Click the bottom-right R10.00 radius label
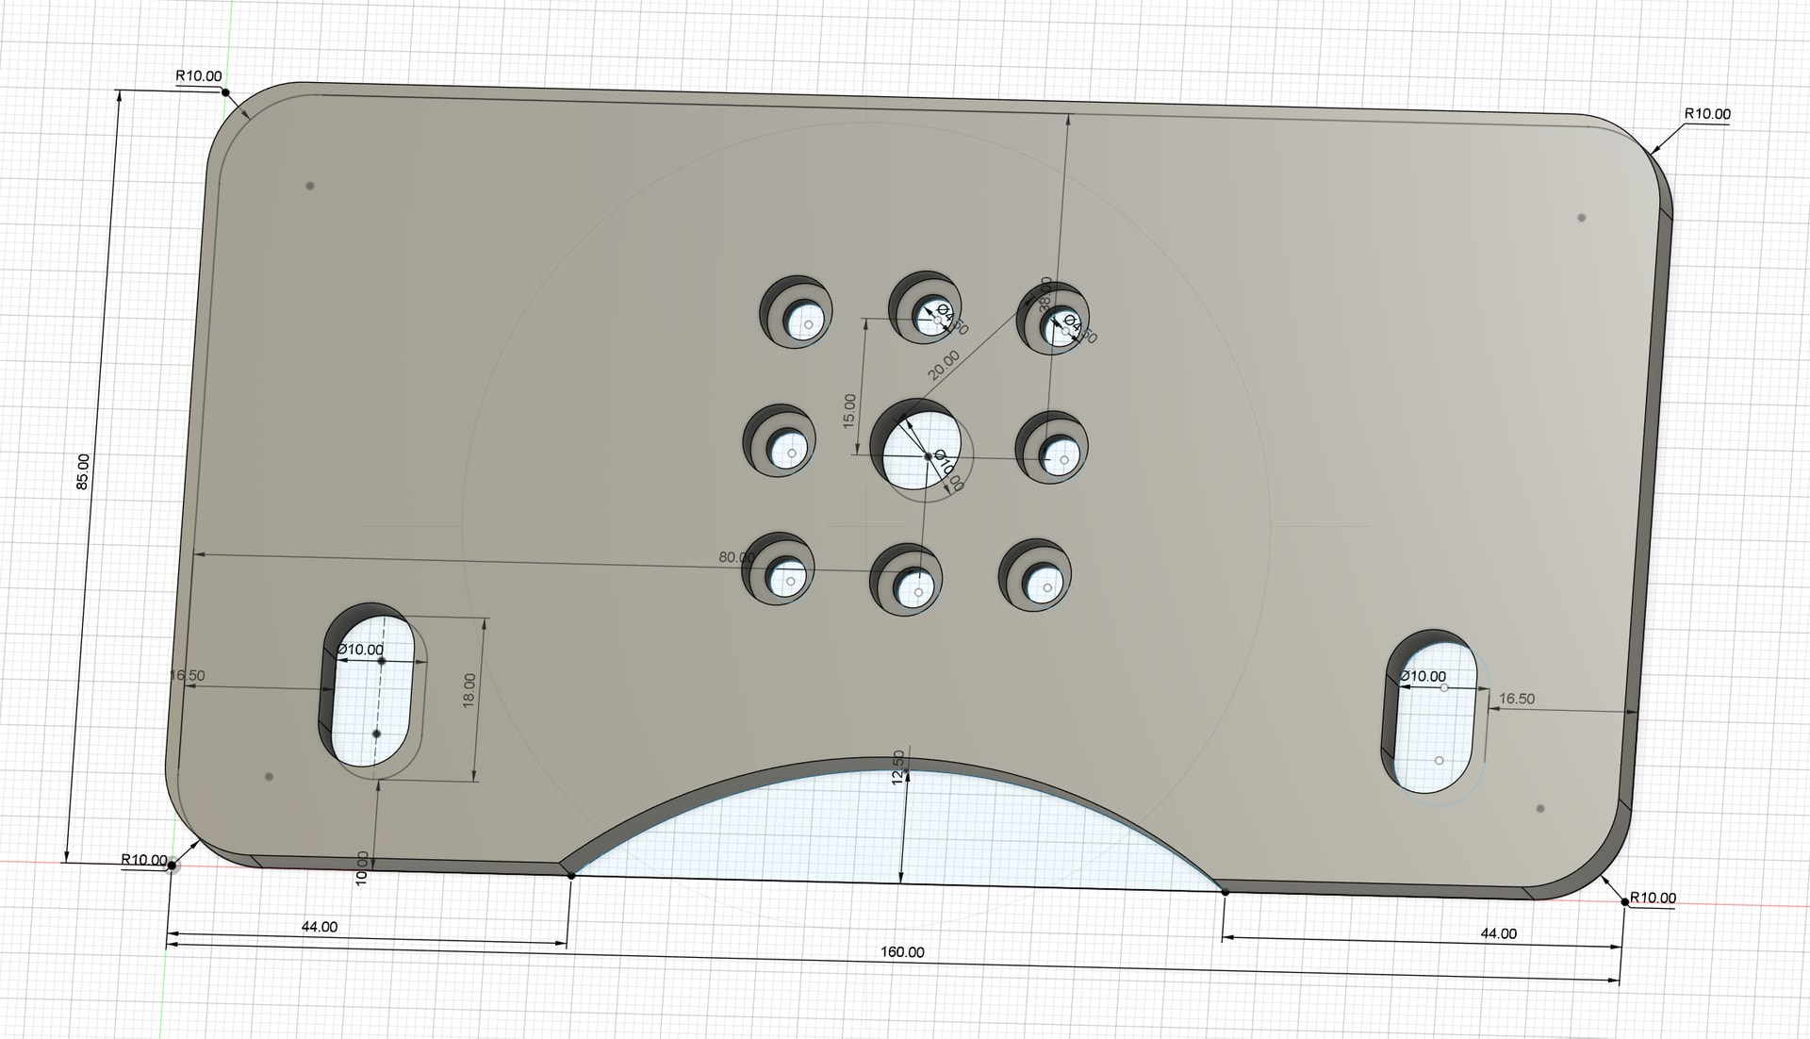The image size is (1810, 1039). 1653,898
